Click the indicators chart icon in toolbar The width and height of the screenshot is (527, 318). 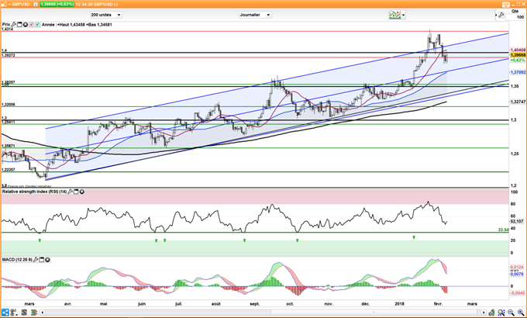point(395,15)
